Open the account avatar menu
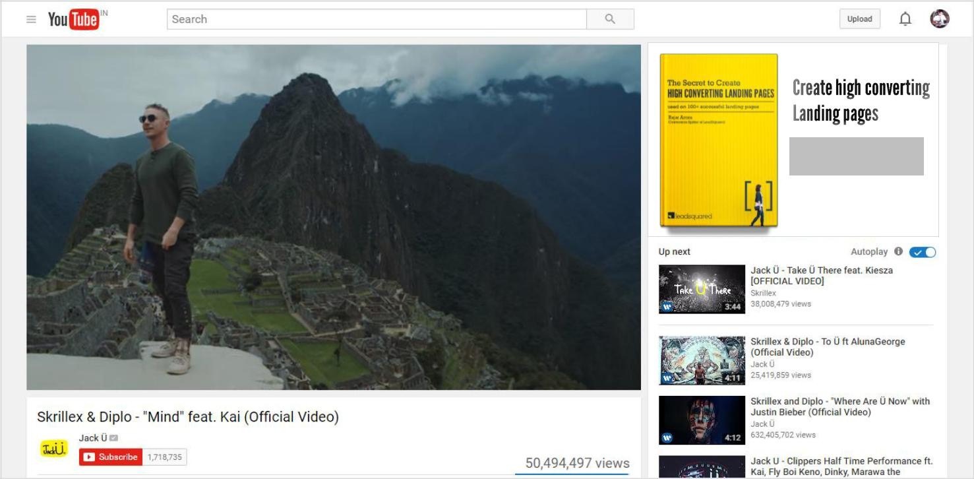Image resolution: width=974 pixels, height=479 pixels. (940, 19)
